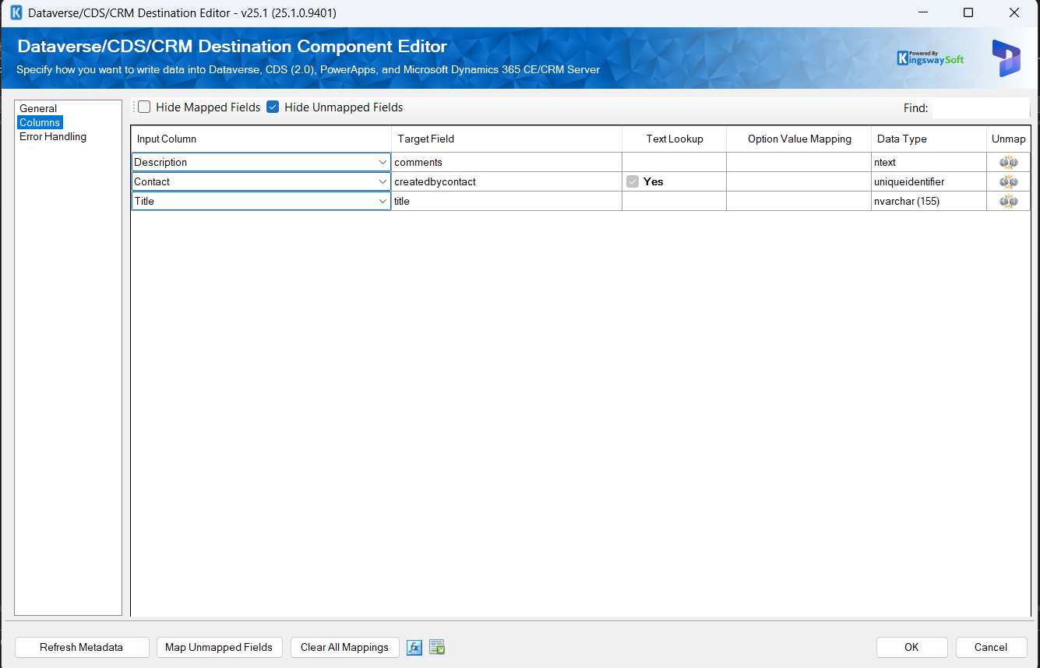Focus the Find search field
This screenshot has height=668, width=1040.
tap(980, 108)
